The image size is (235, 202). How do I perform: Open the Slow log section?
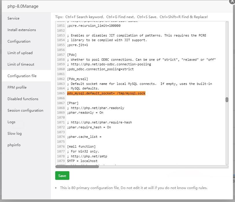coord(14,134)
